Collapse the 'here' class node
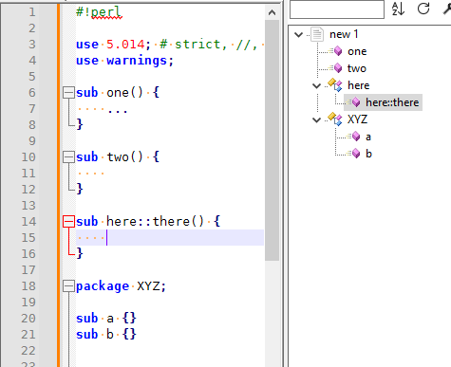This screenshot has width=451, height=367. pos(316,85)
